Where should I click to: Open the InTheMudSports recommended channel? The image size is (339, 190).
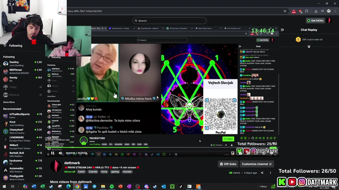click(23, 116)
